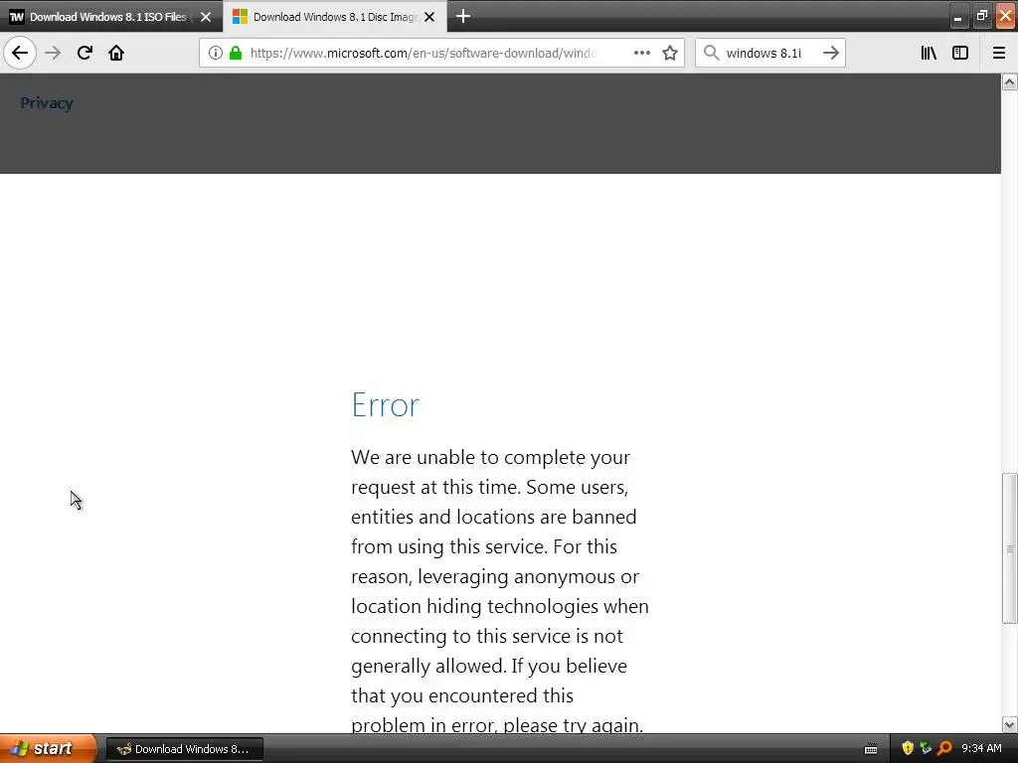The width and height of the screenshot is (1018, 763).
Task: Go back to the previous page
Action: [20, 53]
